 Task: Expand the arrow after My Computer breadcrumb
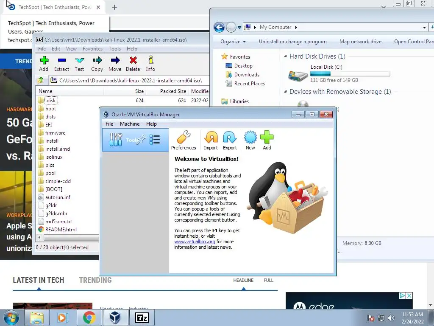pos(296,27)
